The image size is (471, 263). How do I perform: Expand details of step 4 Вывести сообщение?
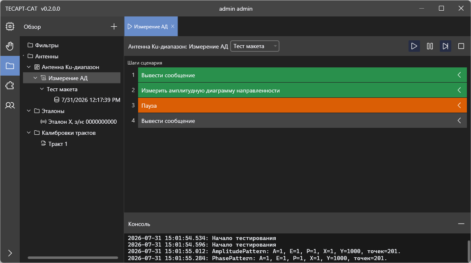coord(459,121)
